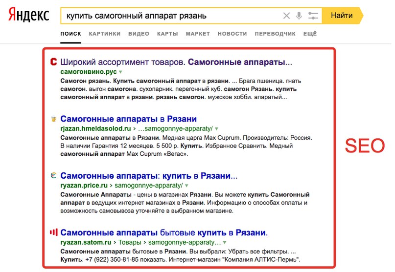Open result Самогонные аппараты бытовые купить в Рязани
This screenshot has width=395, height=272.
(x=164, y=232)
